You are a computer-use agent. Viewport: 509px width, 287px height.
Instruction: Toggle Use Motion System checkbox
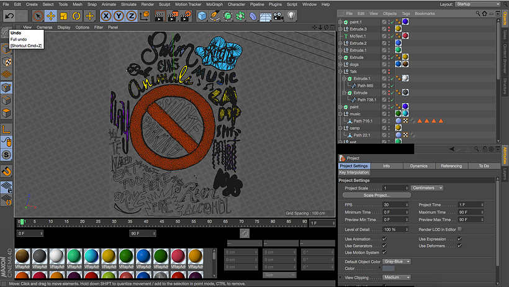(384, 253)
